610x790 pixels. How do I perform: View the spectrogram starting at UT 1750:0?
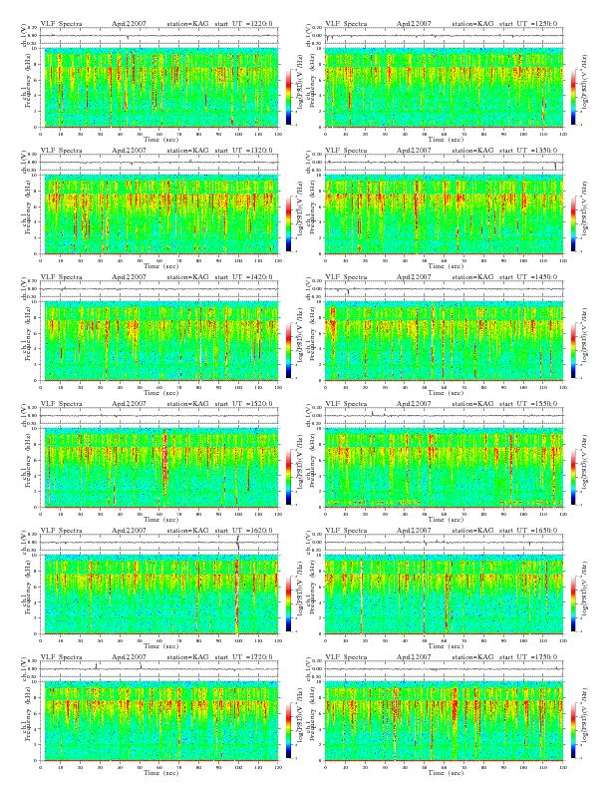click(444, 721)
